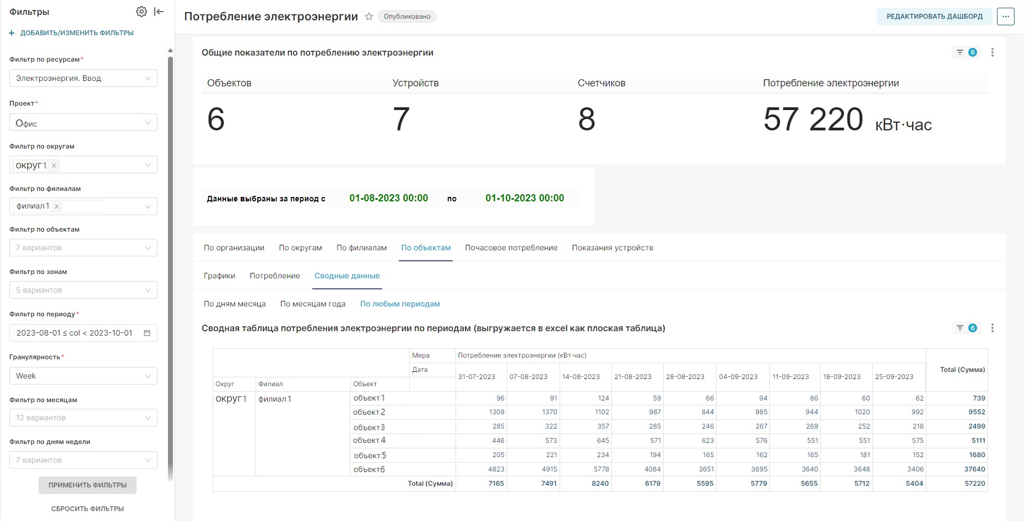Open applied filters indicator on summary table card
The image size is (1025, 521).
pyautogui.click(x=967, y=328)
